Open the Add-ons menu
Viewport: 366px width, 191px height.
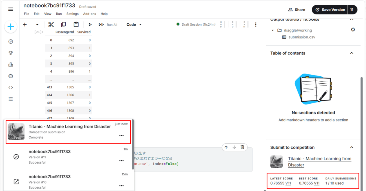90,14
